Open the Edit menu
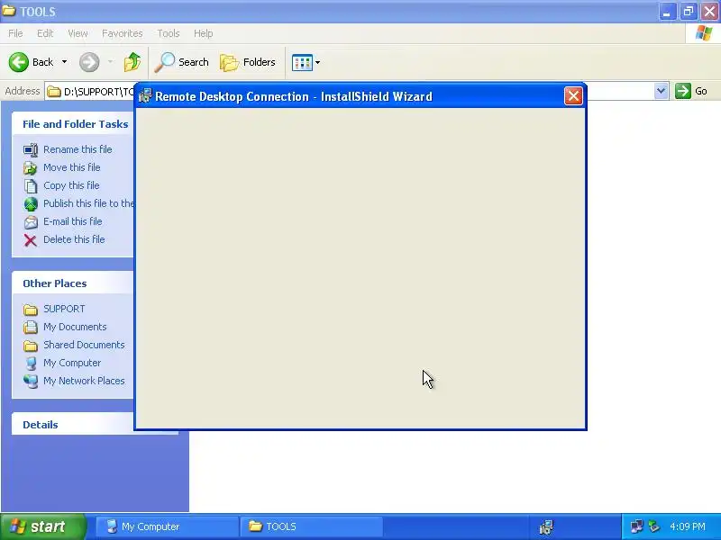Image resolution: width=721 pixels, height=540 pixels. (x=45, y=33)
